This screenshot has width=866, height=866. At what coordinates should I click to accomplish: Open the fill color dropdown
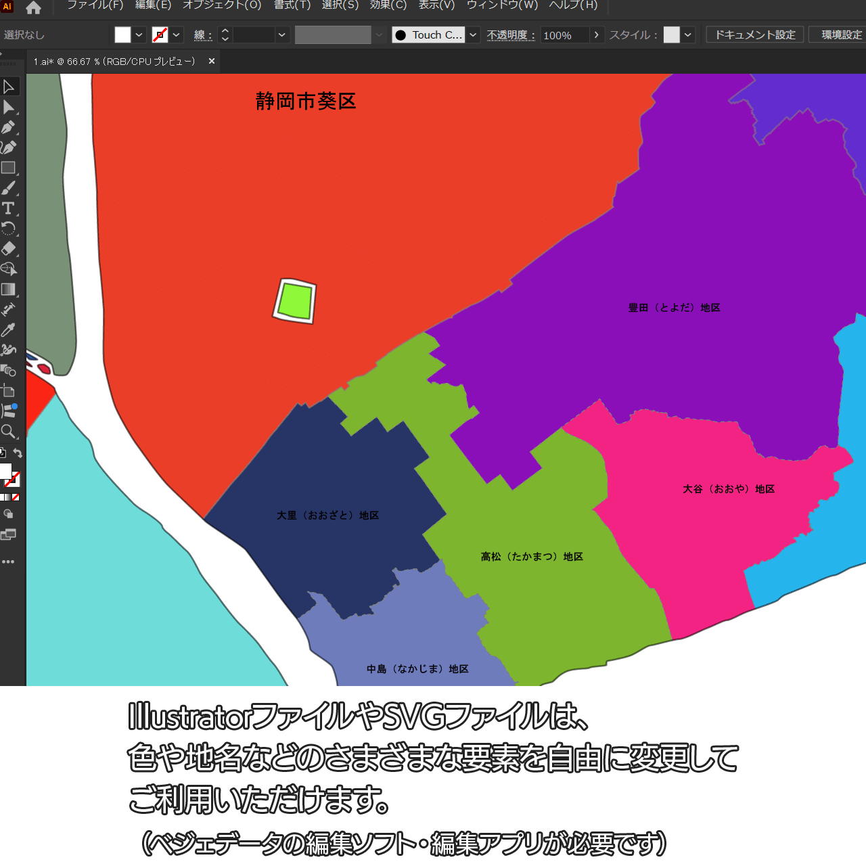pyautogui.click(x=139, y=35)
